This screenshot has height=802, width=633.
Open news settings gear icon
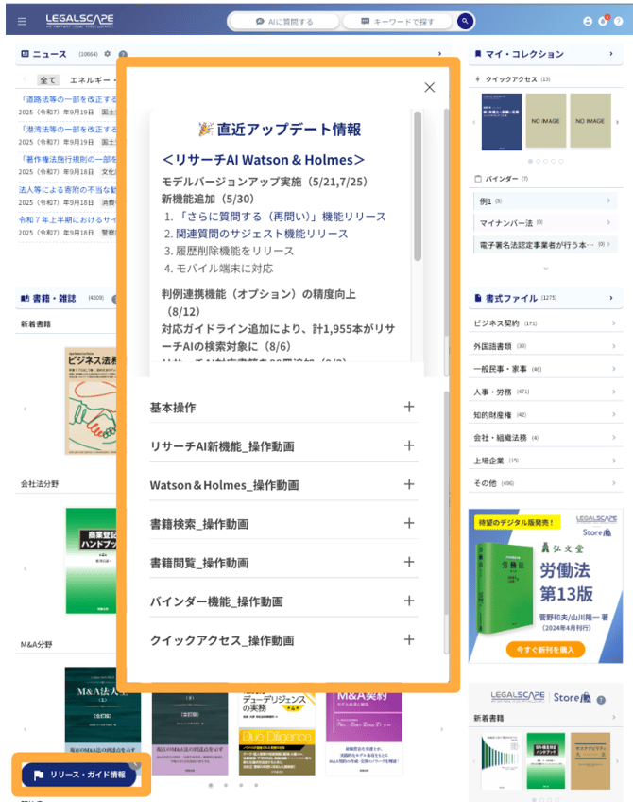[x=108, y=55]
